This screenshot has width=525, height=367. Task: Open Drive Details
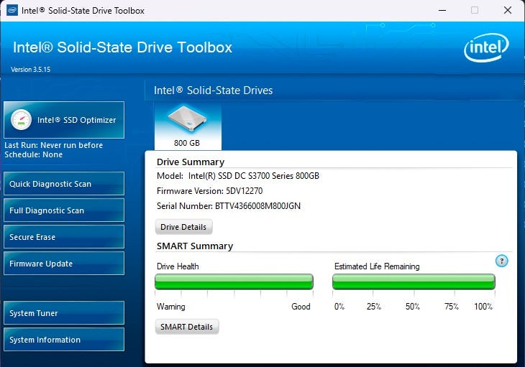[183, 227]
